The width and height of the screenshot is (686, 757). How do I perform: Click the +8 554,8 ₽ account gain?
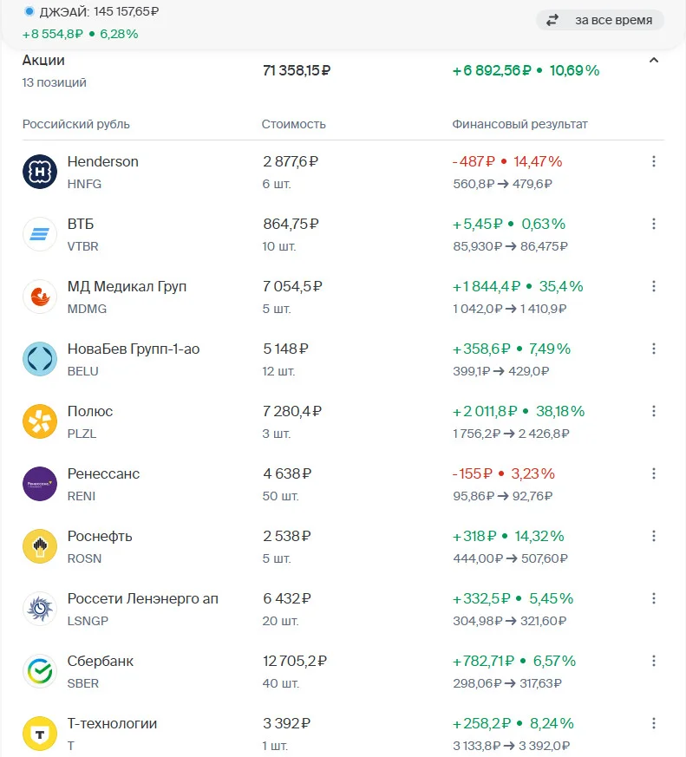pyautogui.click(x=53, y=34)
